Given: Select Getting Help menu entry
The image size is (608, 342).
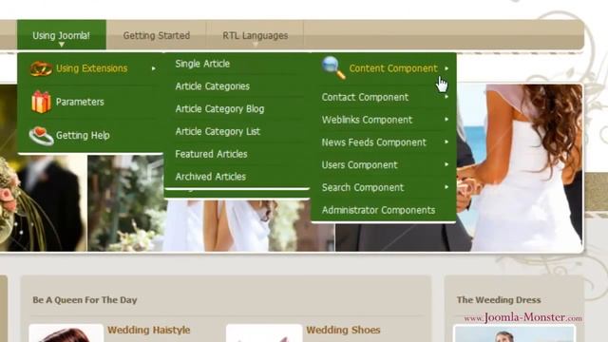Looking at the screenshot, I should (83, 135).
